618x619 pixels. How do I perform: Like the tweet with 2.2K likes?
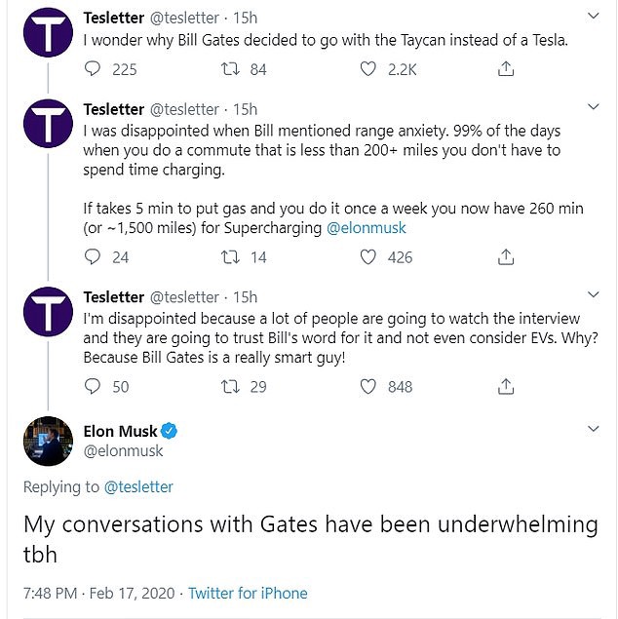[368, 69]
